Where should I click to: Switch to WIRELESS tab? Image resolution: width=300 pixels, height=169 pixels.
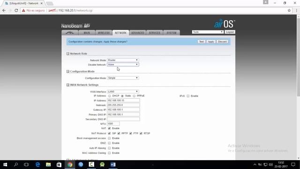pos(104,33)
